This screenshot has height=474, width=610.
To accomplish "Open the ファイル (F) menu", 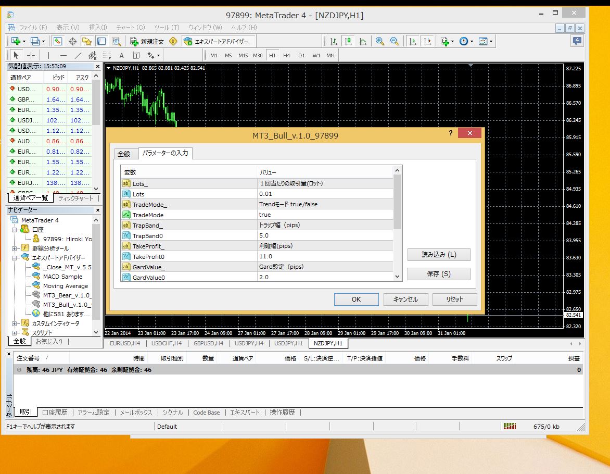I will [33, 27].
